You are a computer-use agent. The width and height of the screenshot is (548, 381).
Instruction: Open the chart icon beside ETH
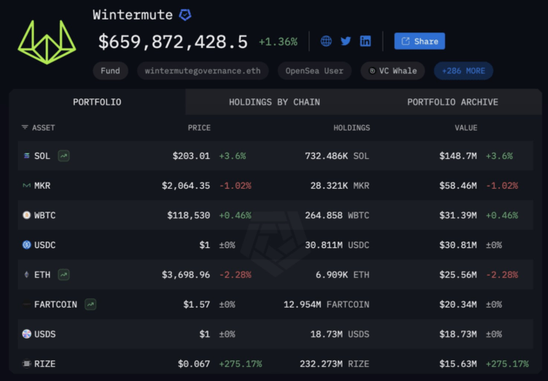point(64,275)
